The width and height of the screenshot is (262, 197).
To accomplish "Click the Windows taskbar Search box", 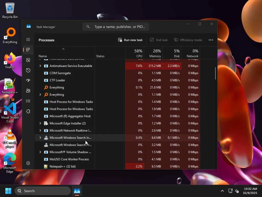I will coord(43,191).
